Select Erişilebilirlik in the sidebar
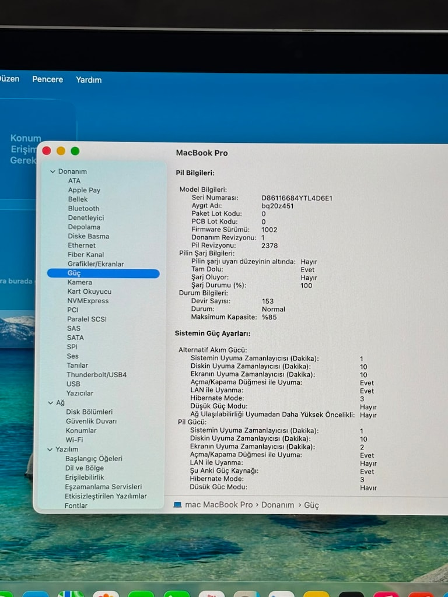Image resolution: width=448 pixels, height=597 pixels. (85, 477)
